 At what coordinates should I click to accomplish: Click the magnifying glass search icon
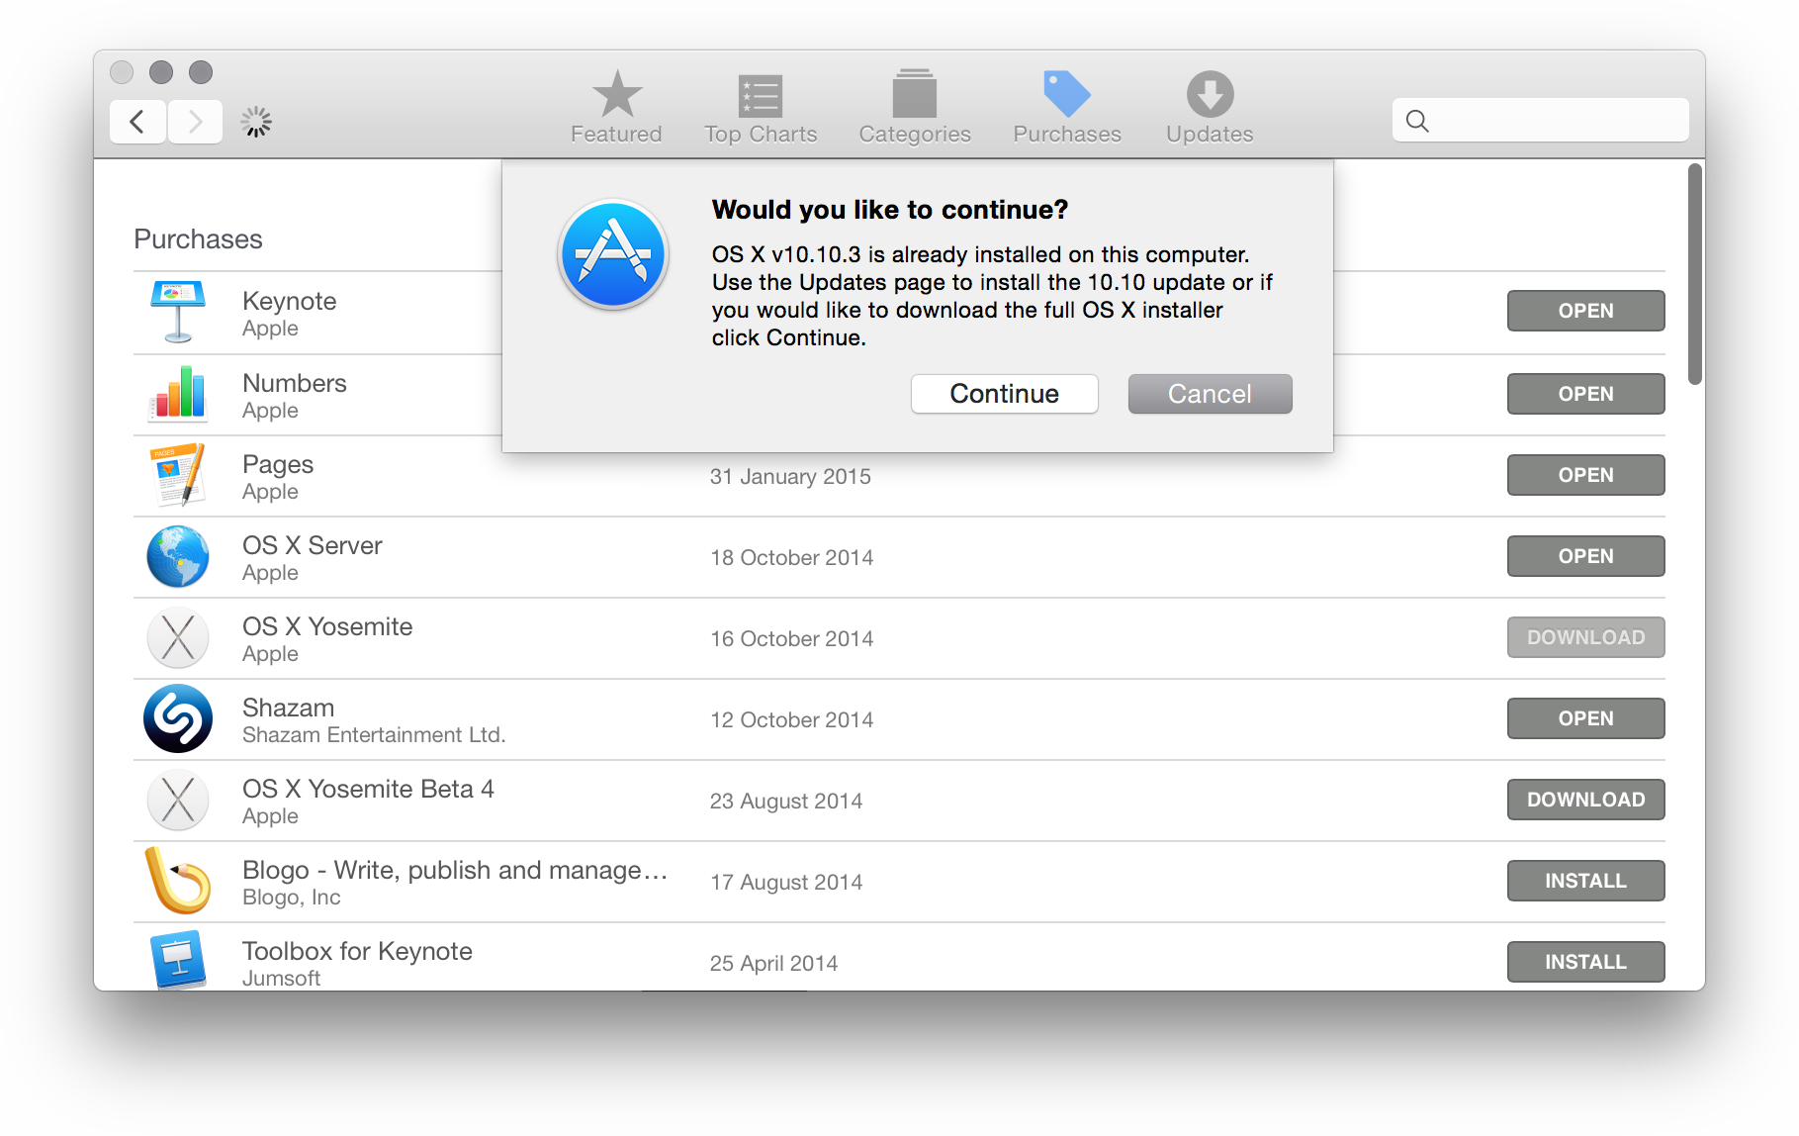point(1417,121)
